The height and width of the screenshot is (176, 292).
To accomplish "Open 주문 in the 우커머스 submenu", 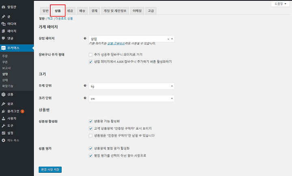I will click(x=5, y=56).
